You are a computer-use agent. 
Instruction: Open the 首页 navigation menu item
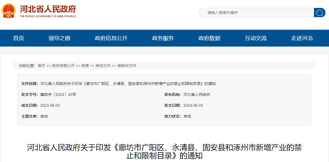click(19, 38)
